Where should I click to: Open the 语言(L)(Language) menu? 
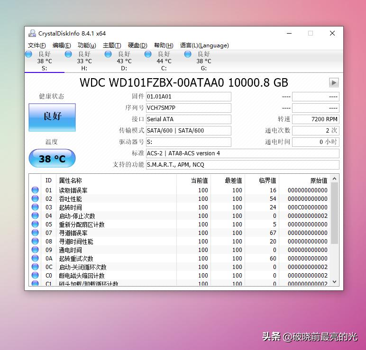point(204,45)
